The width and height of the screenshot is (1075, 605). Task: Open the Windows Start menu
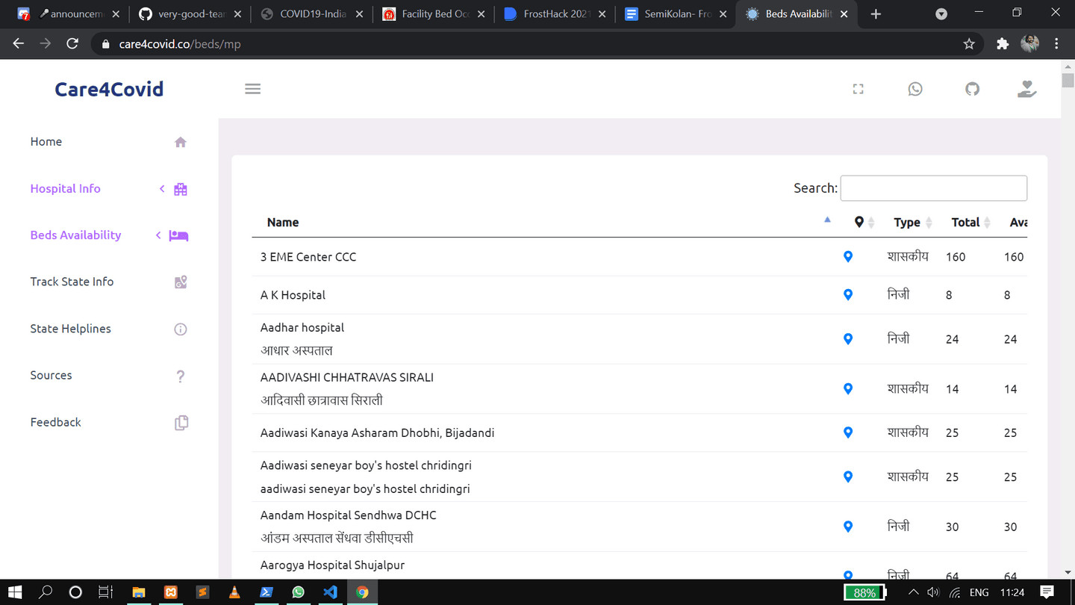(x=15, y=592)
